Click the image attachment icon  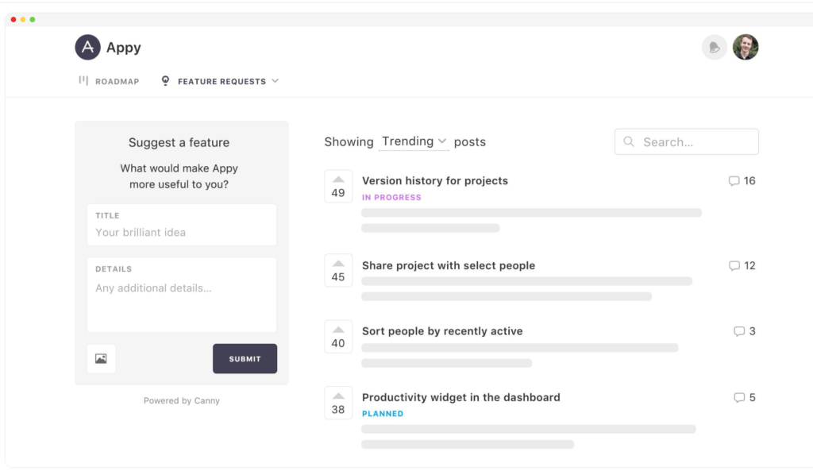[101, 358]
